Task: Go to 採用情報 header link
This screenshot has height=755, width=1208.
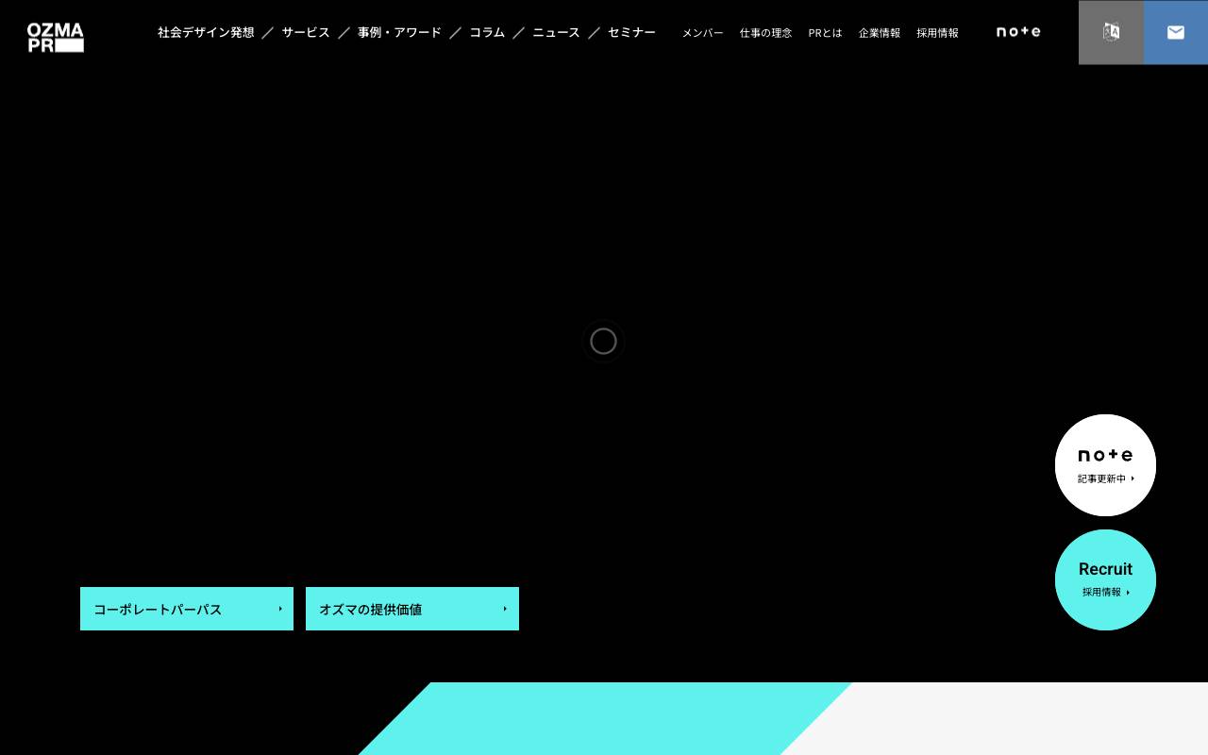Action: pos(937,33)
